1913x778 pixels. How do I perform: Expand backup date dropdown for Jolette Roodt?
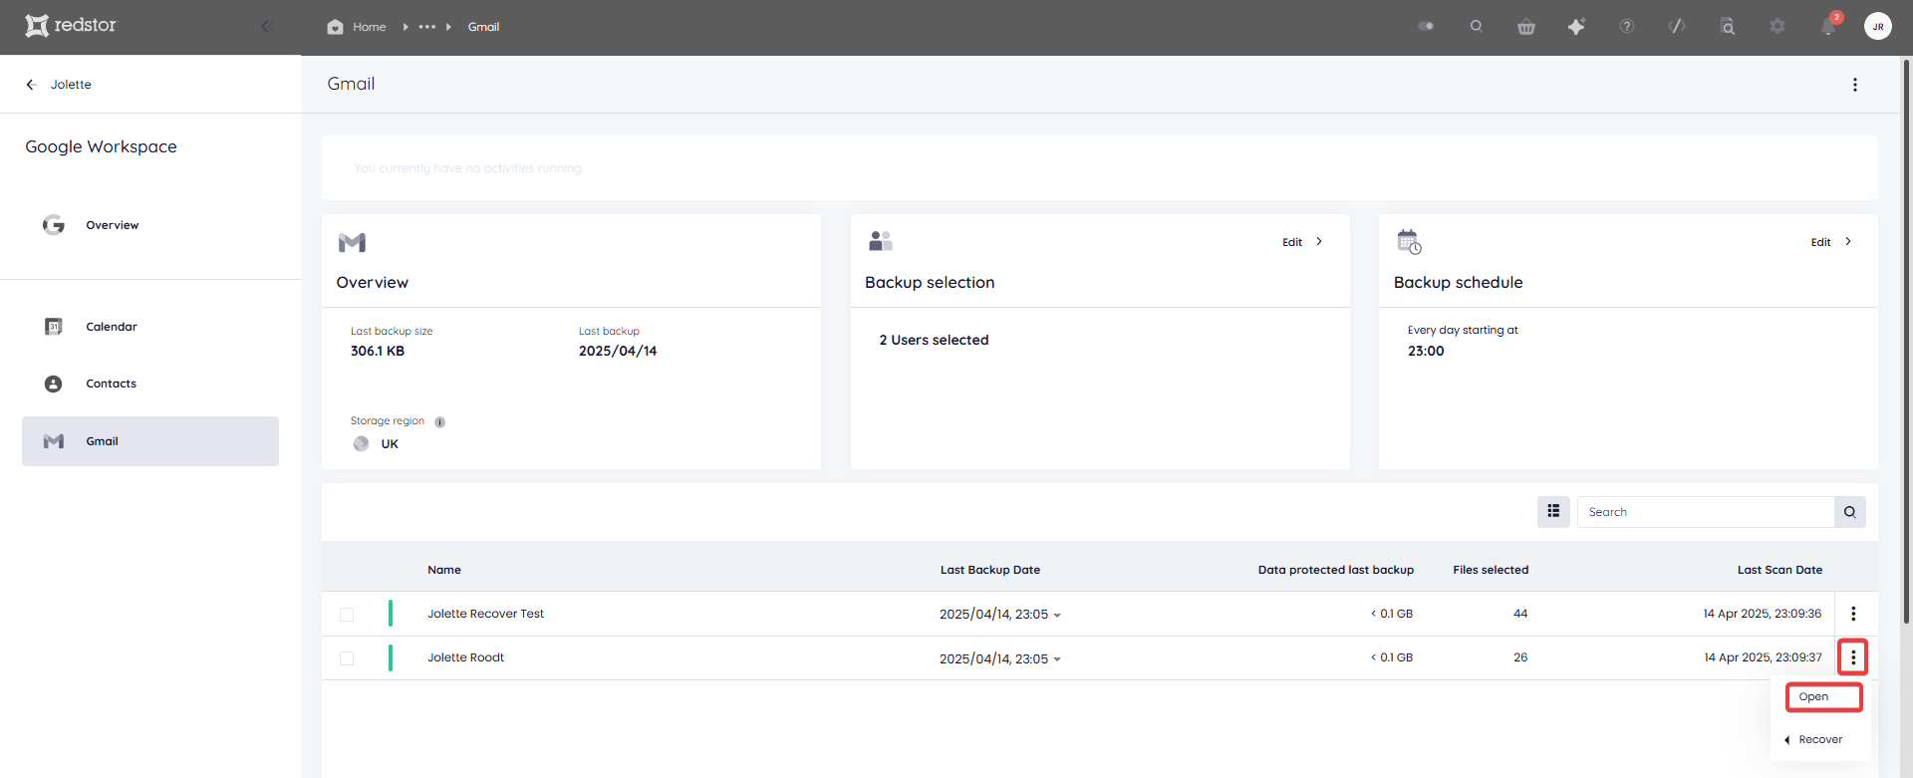pos(1057,659)
